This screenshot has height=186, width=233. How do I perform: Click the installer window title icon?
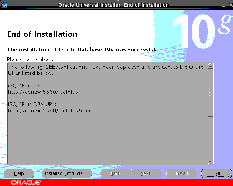(4, 5)
